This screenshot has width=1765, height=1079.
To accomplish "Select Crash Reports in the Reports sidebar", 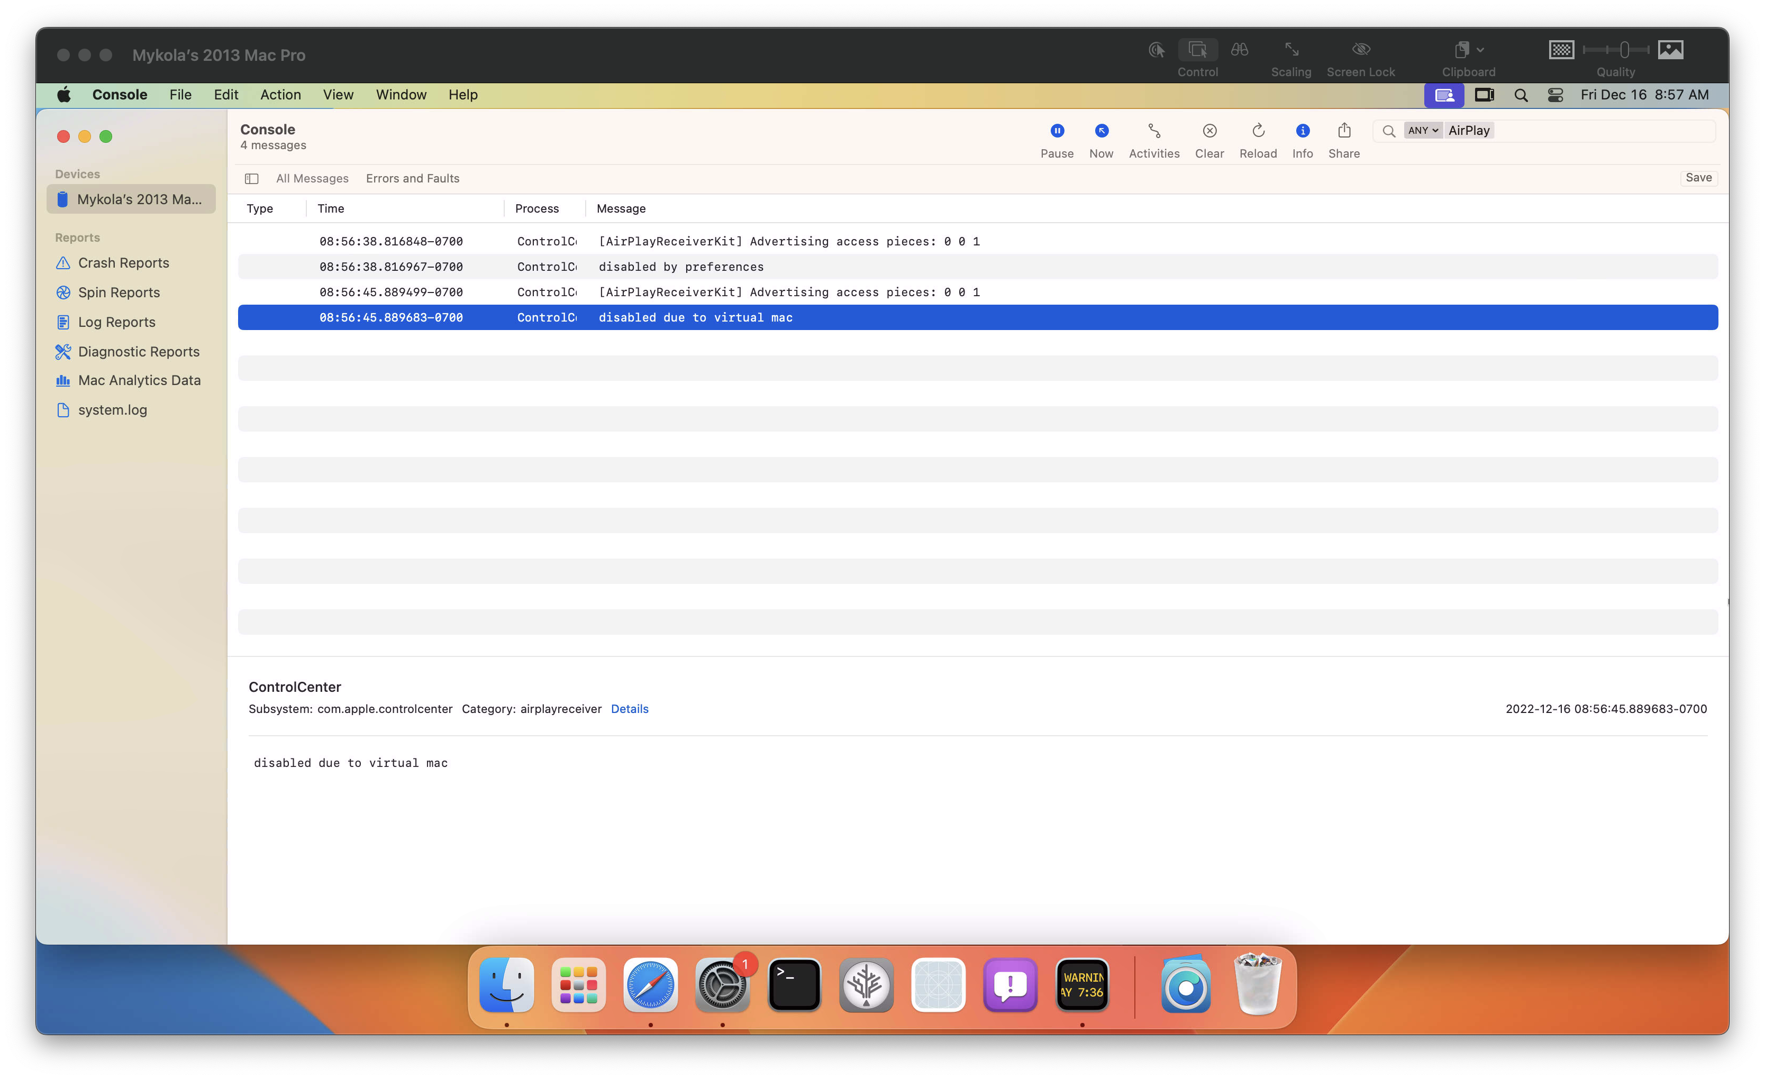I will (123, 263).
